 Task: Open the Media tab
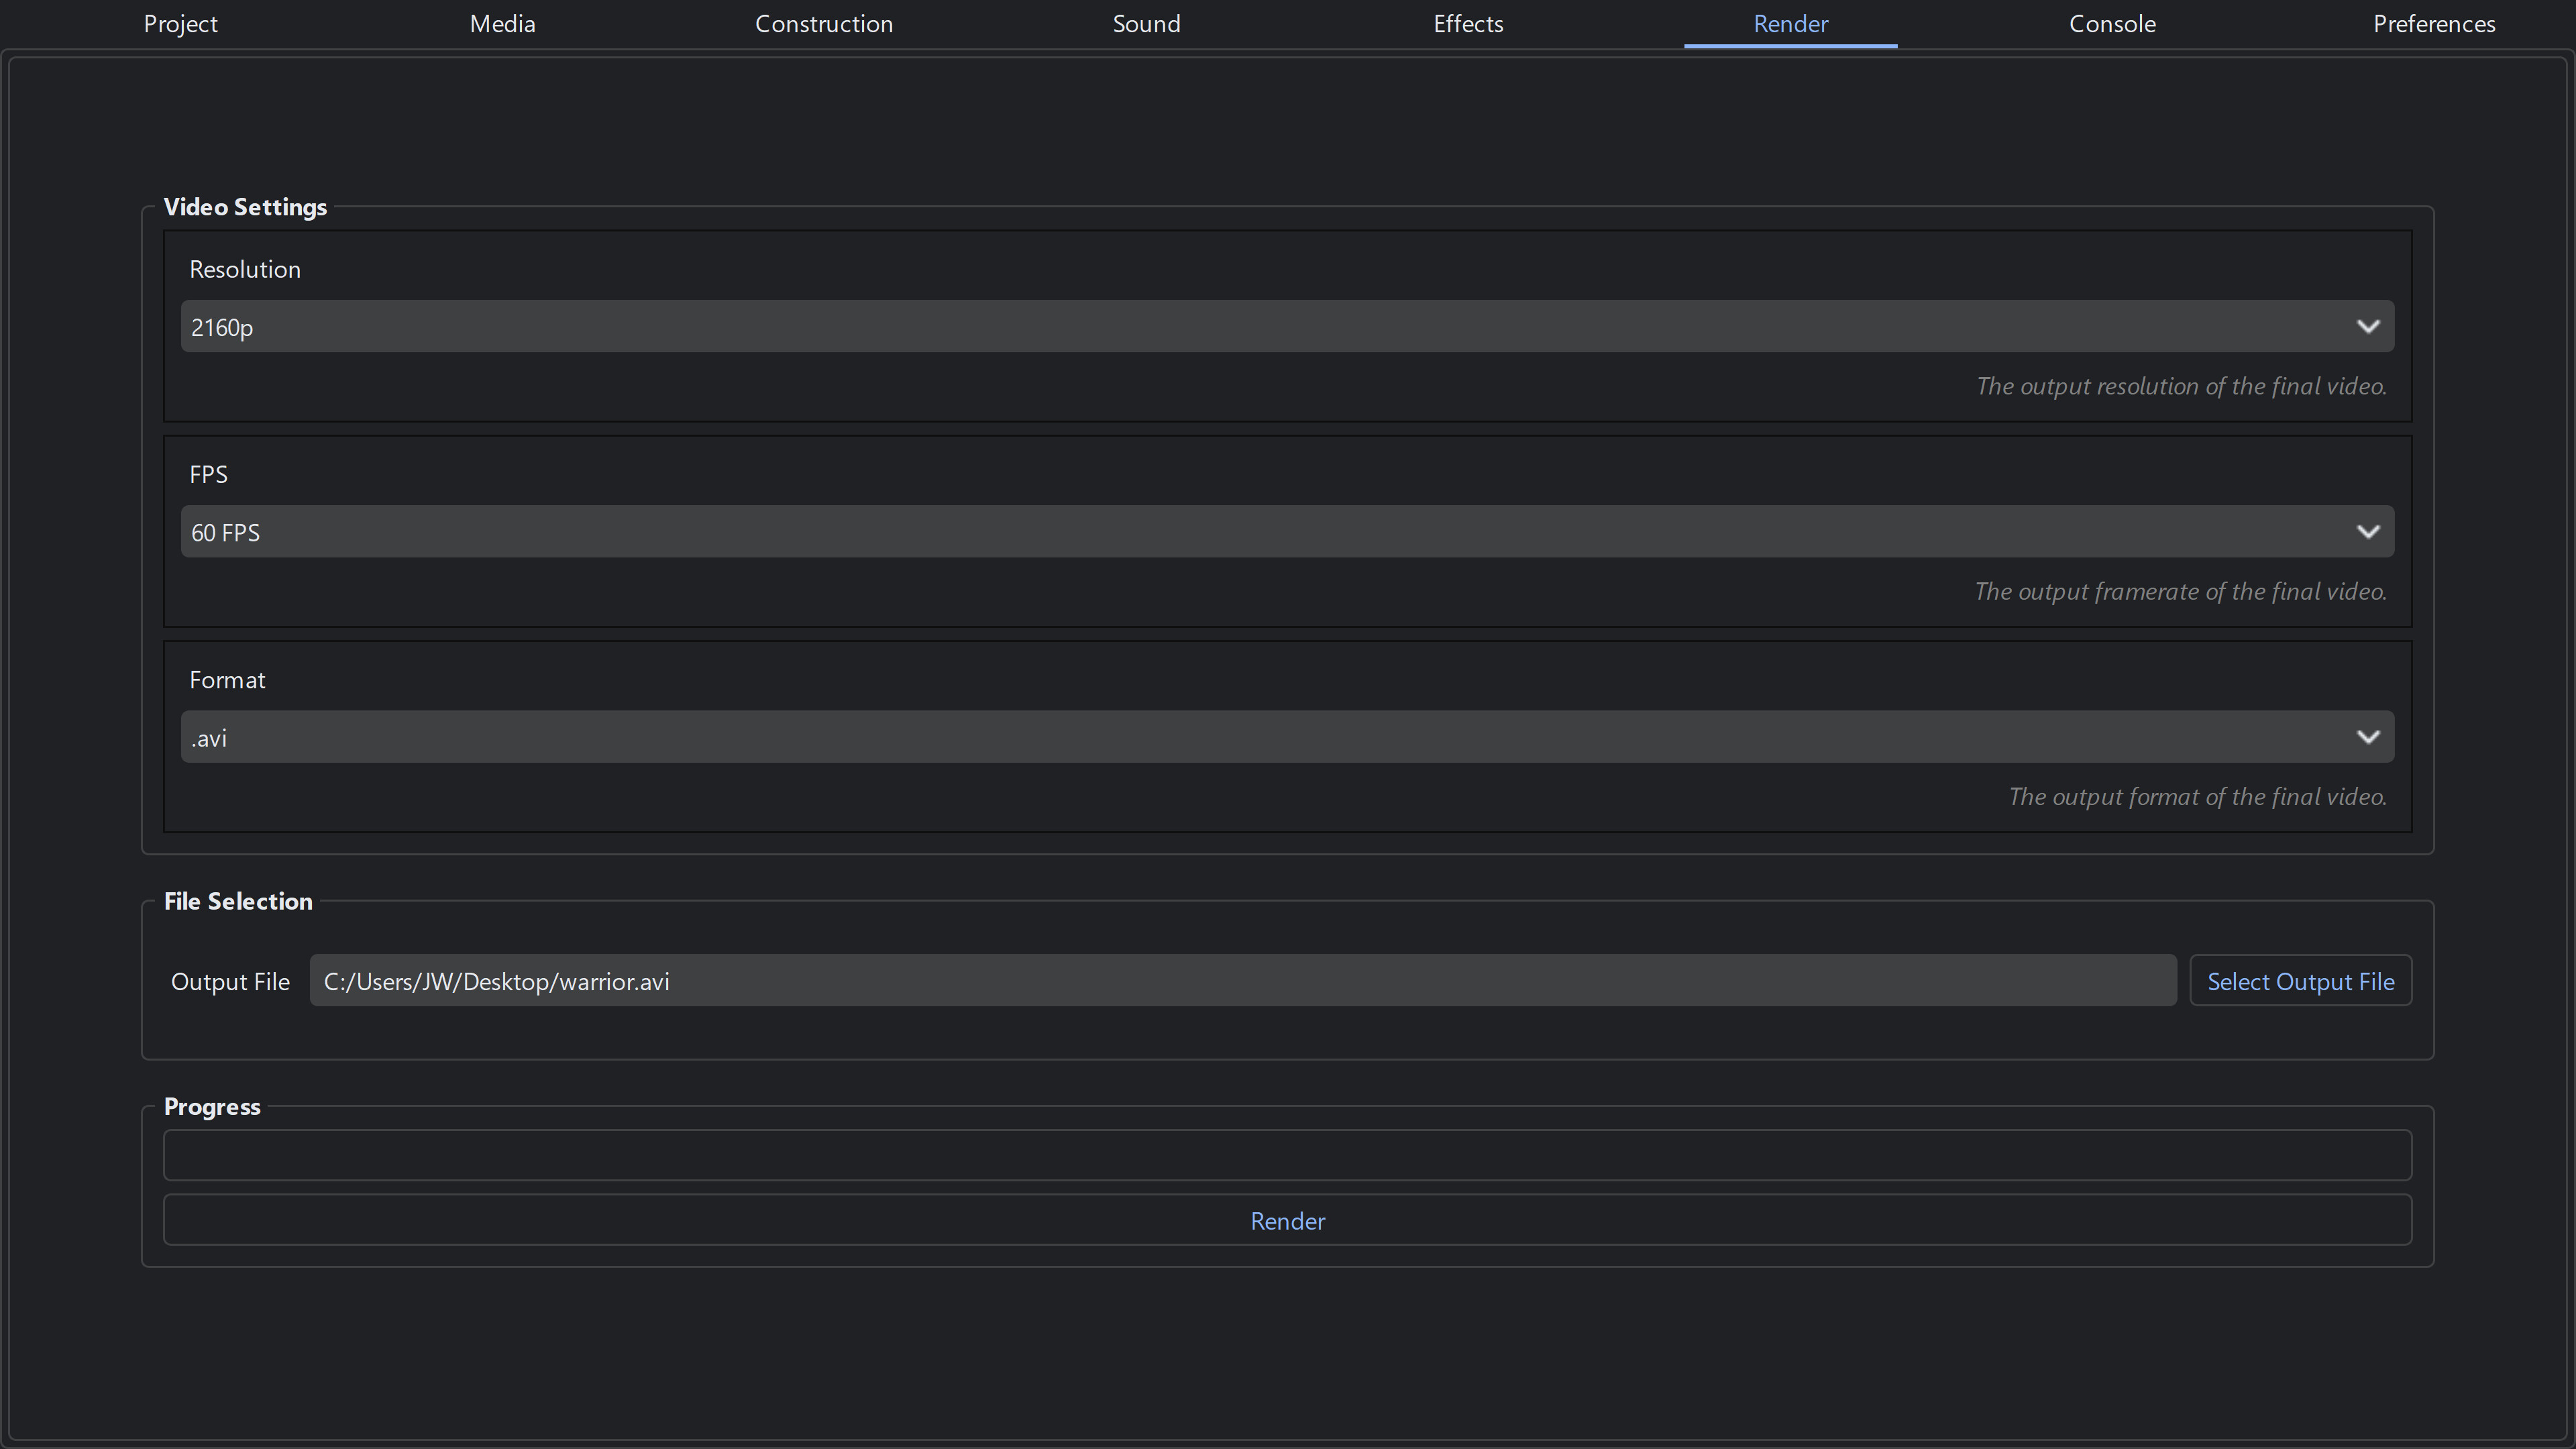coord(502,24)
